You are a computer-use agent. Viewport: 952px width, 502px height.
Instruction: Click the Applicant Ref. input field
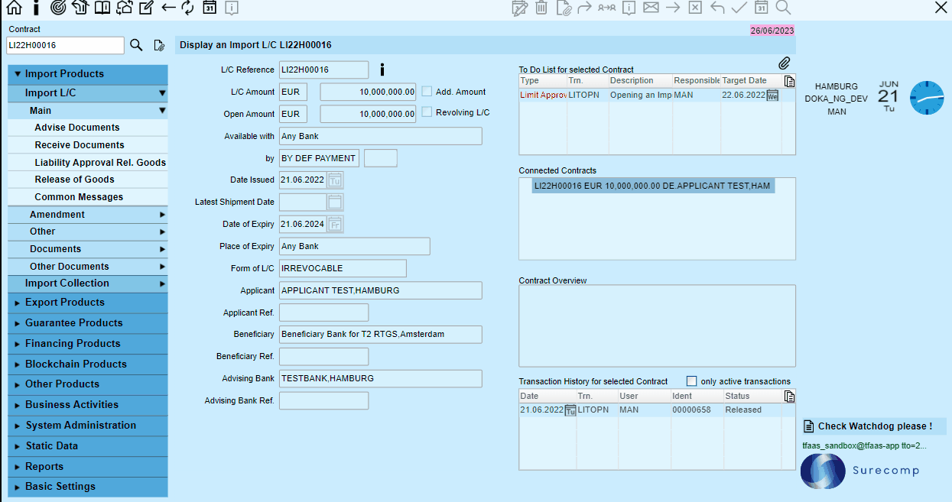[323, 313]
